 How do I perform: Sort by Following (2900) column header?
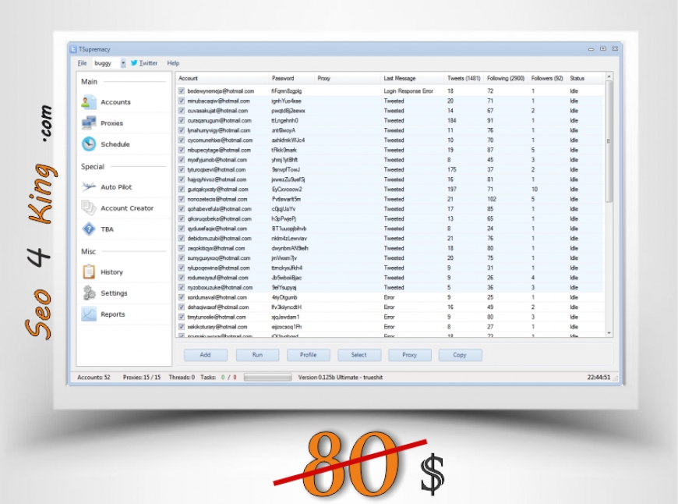pos(506,78)
